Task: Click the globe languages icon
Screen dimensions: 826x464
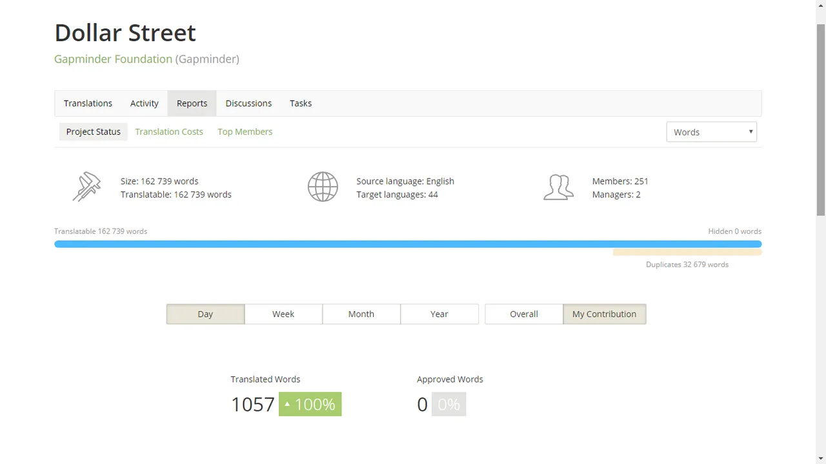Action: pyautogui.click(x=323, y=187)
